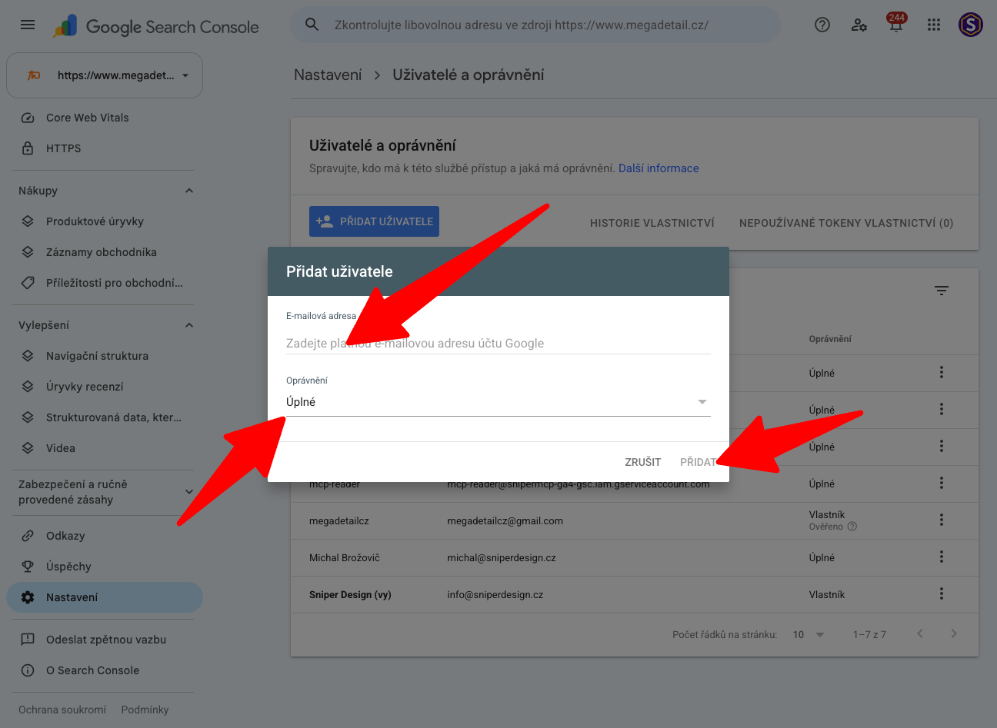Click PŘIDAT in the dialog

pyautogui.click(x=699, y=462)
